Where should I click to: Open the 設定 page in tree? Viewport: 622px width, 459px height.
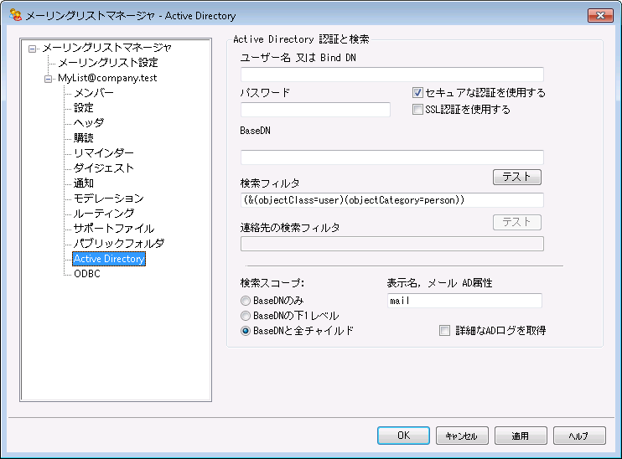click(84, 108)
